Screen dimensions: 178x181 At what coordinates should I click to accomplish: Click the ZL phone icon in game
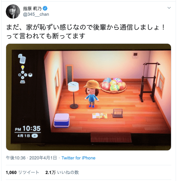(22, 59)
